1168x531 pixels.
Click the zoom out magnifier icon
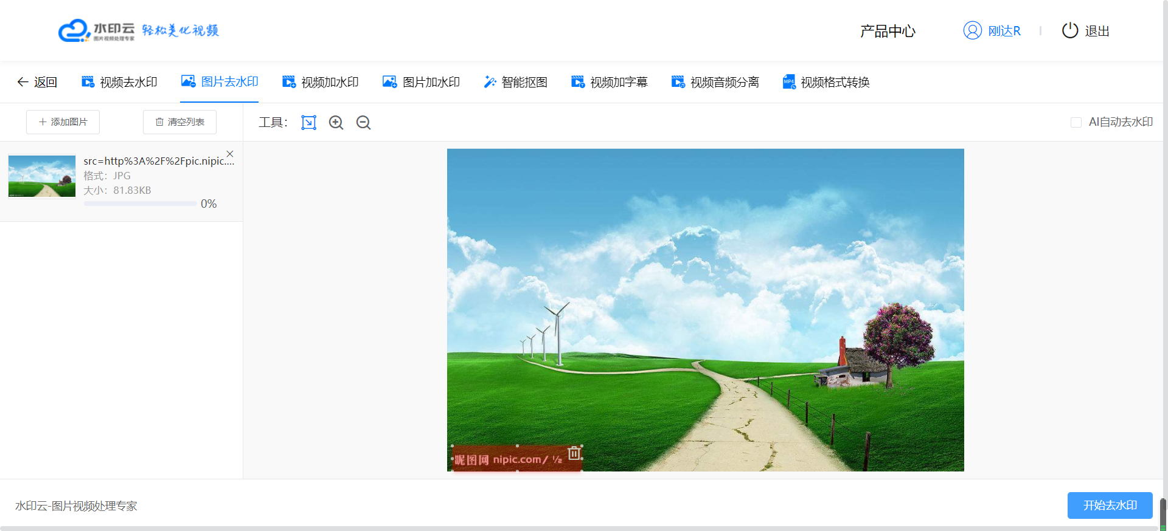[x=364, y=123]
